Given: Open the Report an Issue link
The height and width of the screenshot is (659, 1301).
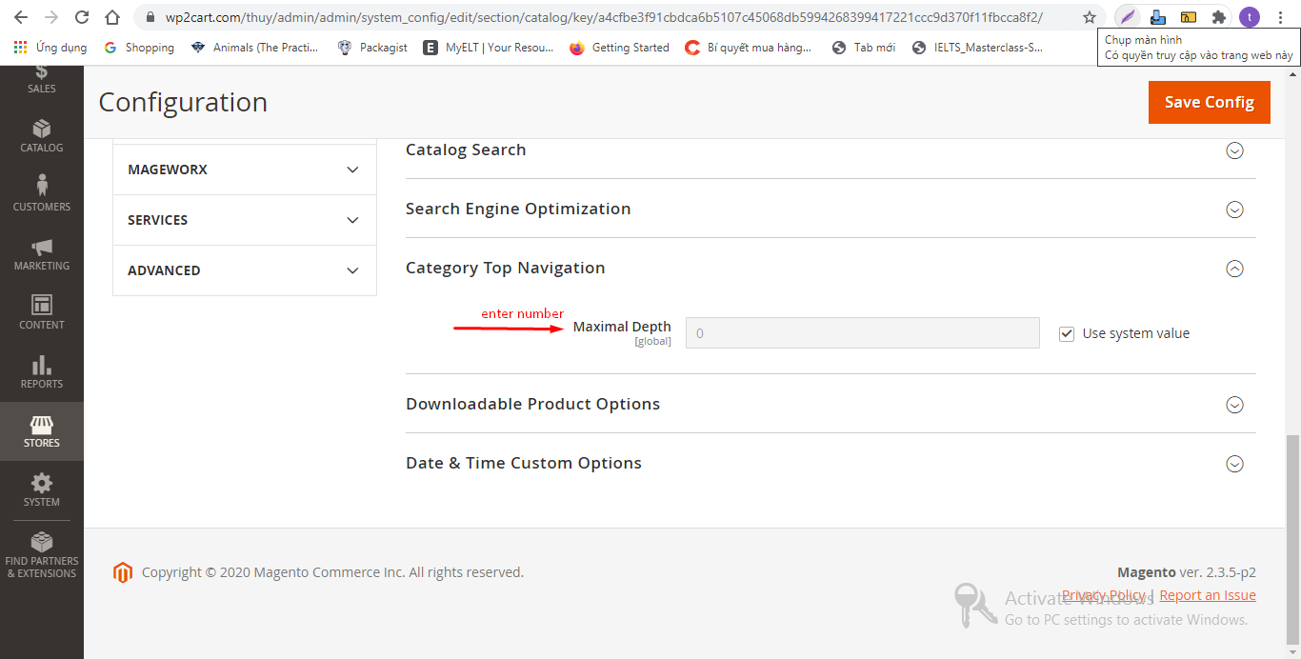Looking at the screenshot, I should point(1208,595).
